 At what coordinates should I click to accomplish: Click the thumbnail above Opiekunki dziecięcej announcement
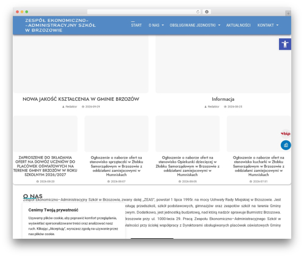tap(188, 134)
